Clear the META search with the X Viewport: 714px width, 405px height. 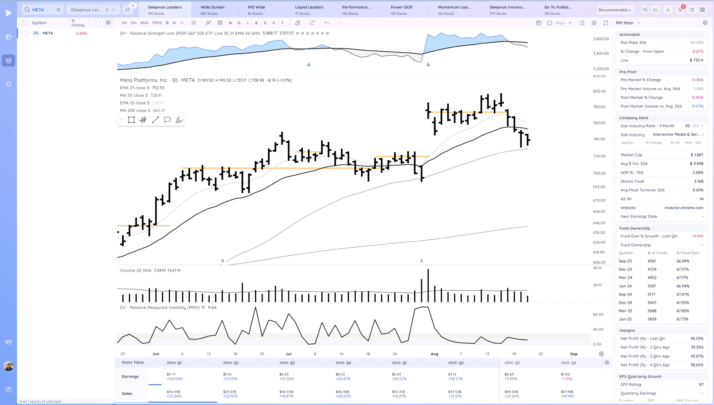tap(58, 9)
